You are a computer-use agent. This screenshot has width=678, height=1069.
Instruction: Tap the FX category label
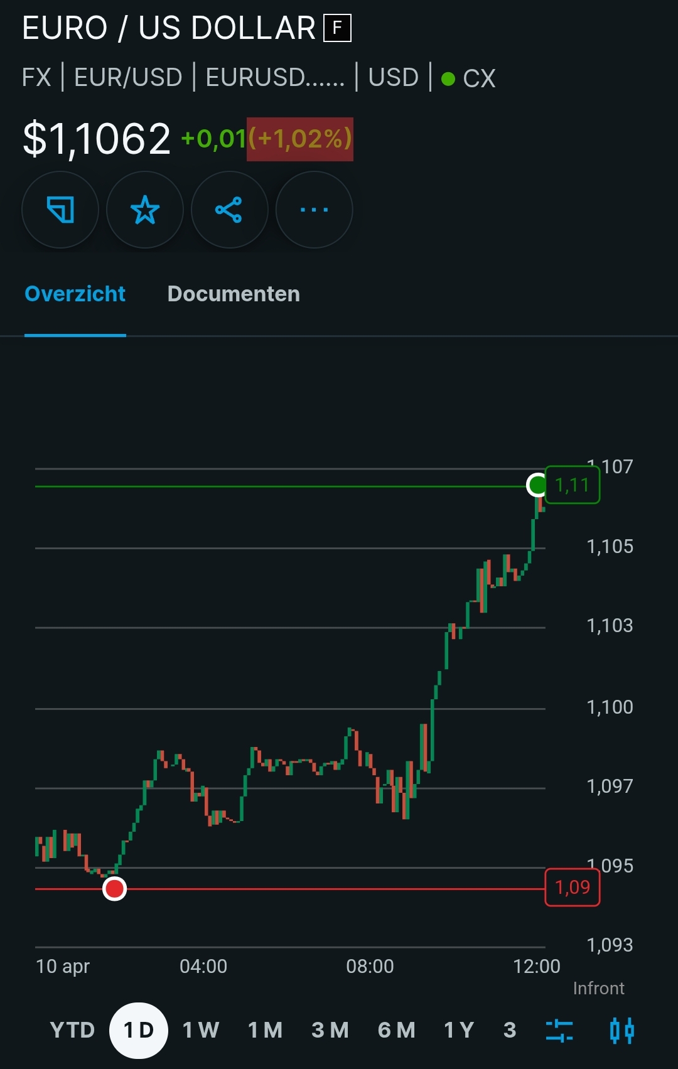pos(36,78)
